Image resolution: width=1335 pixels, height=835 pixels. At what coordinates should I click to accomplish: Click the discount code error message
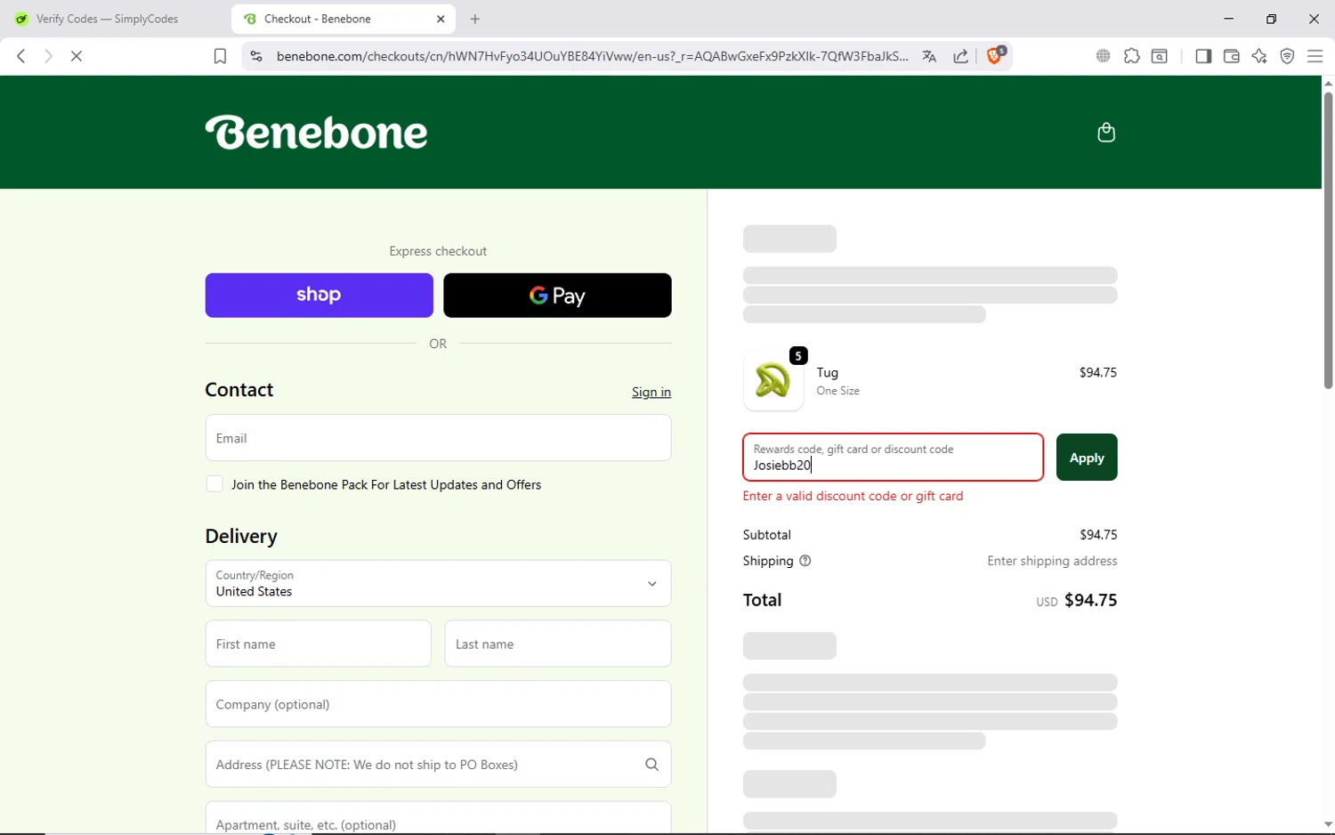[853, 497]
